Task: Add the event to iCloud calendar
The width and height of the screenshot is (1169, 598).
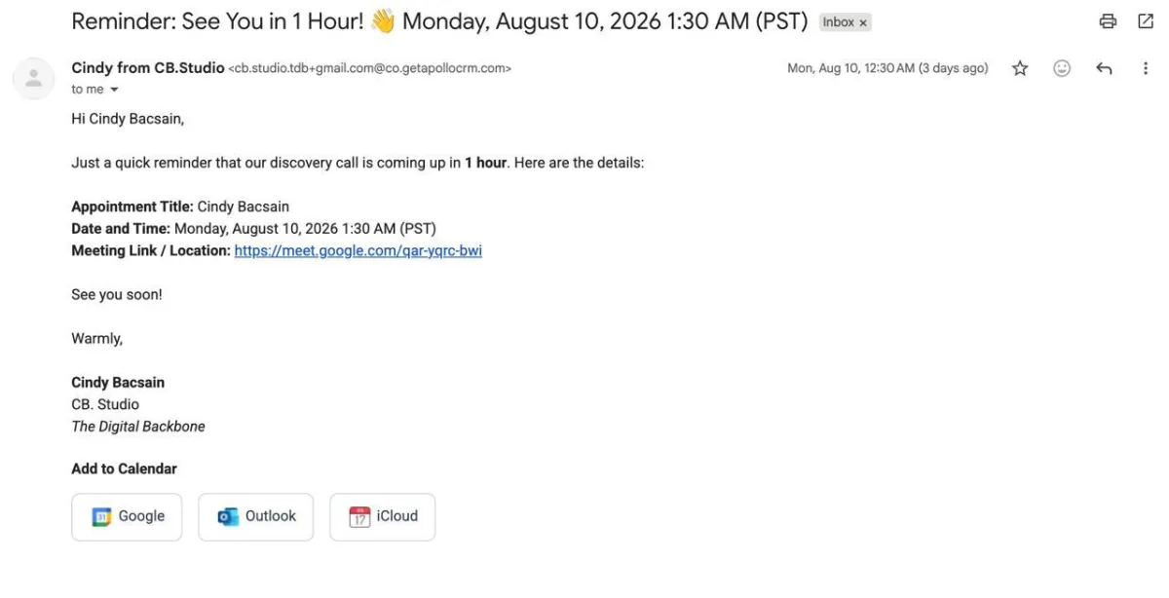Action: coord(383,516)
